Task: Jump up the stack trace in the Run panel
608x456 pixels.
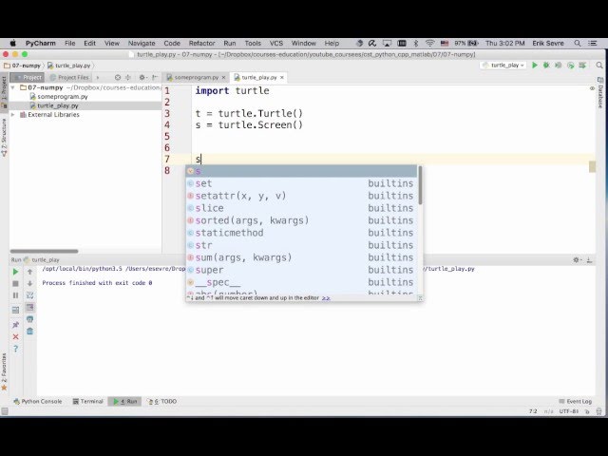Action: point(29,272)
